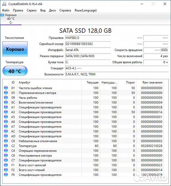Click status orb for attribute AC
The height and width of the screenshot is (186, 171).
pyautogui.click(x=6, y=131)
